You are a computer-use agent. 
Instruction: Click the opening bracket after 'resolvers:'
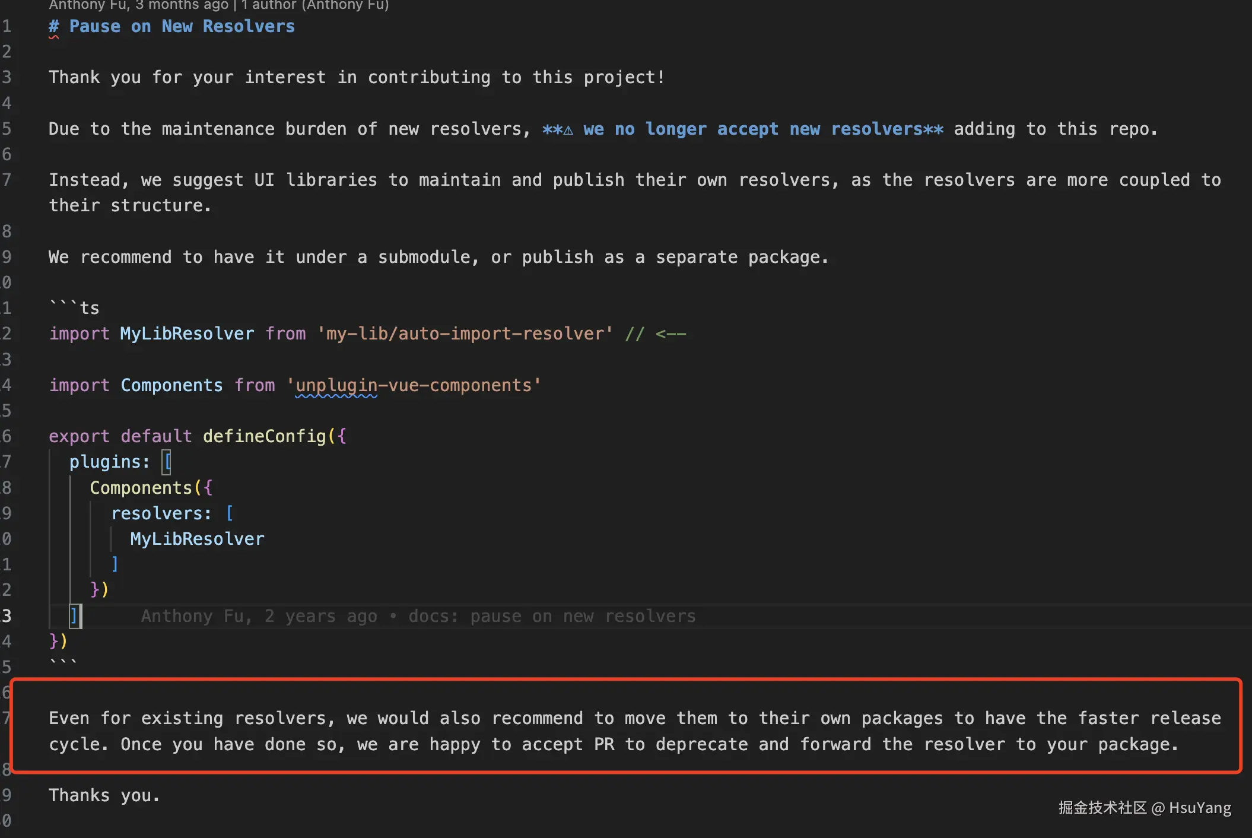point(230,513)
